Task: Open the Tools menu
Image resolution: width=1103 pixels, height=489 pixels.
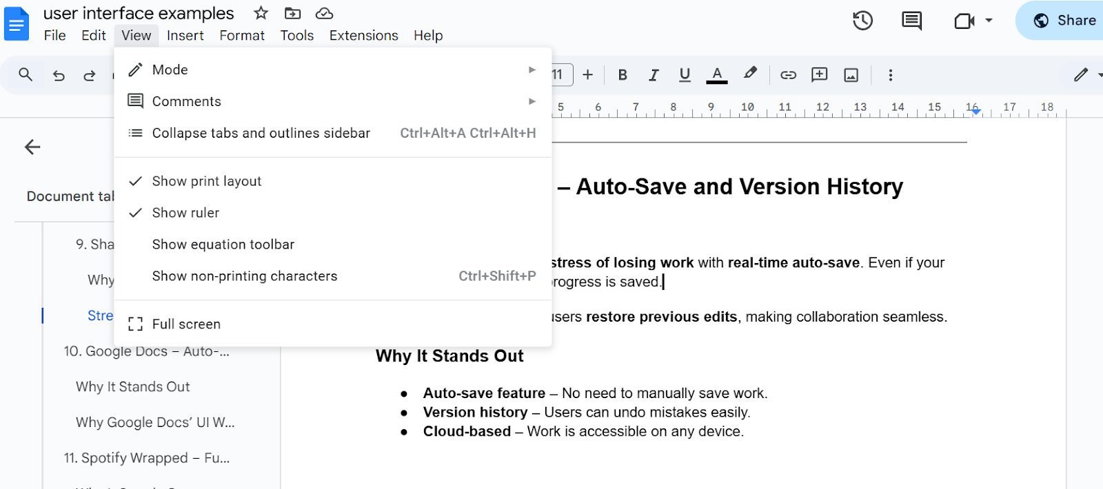Action: point(297,35)
